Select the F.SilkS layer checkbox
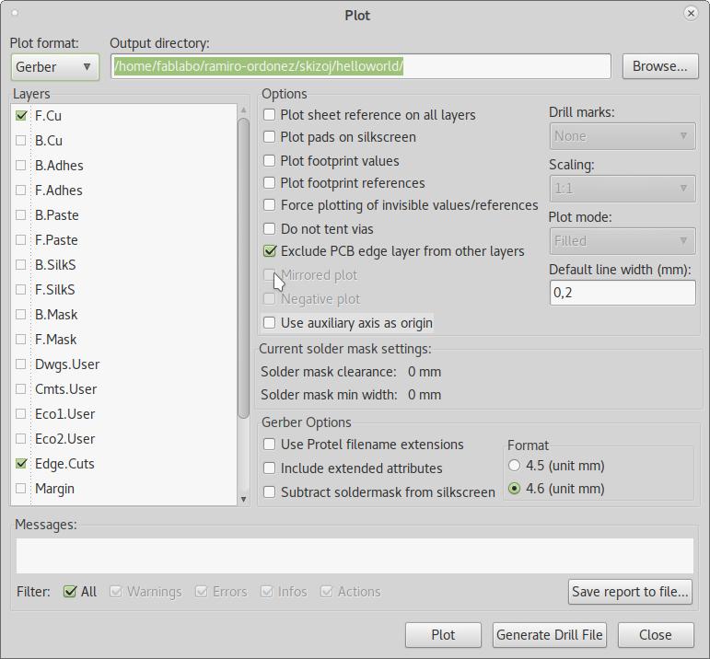The image size is (710, 659). tap(21, 290)
